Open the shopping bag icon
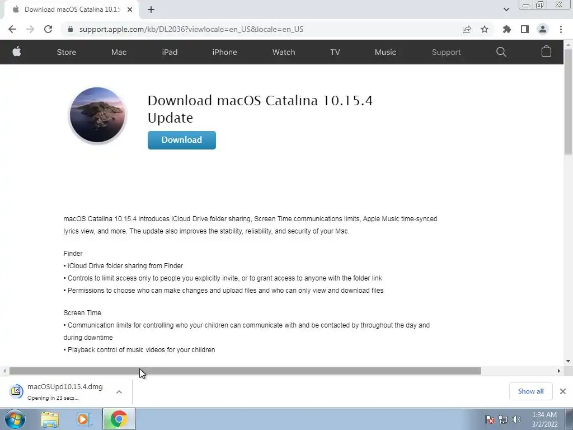This screenshot has width=573, height=430. click(546, 52)
